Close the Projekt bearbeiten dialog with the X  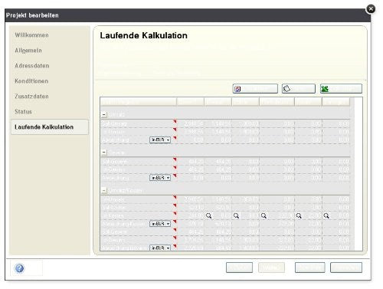click(x=371, y=9)
